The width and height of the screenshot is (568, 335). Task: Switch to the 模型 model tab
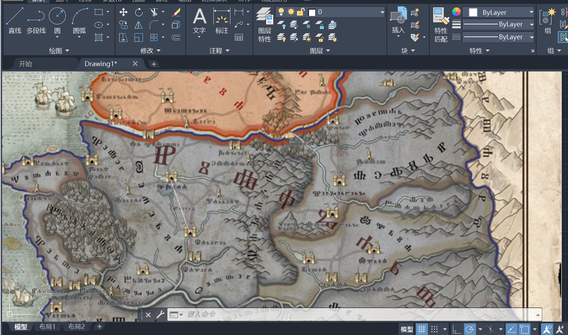tap(21, 327)
